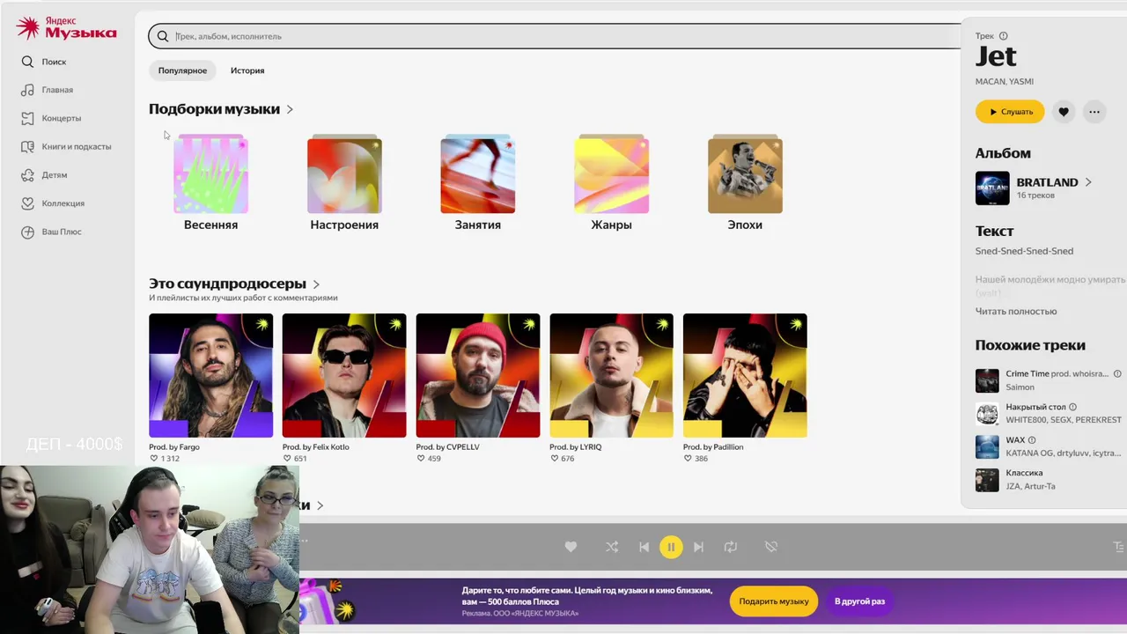Expand Это саундпродюсеры with its chevron
The width and height of the screenshot is (1127, 634).
(x=316, y=284)
